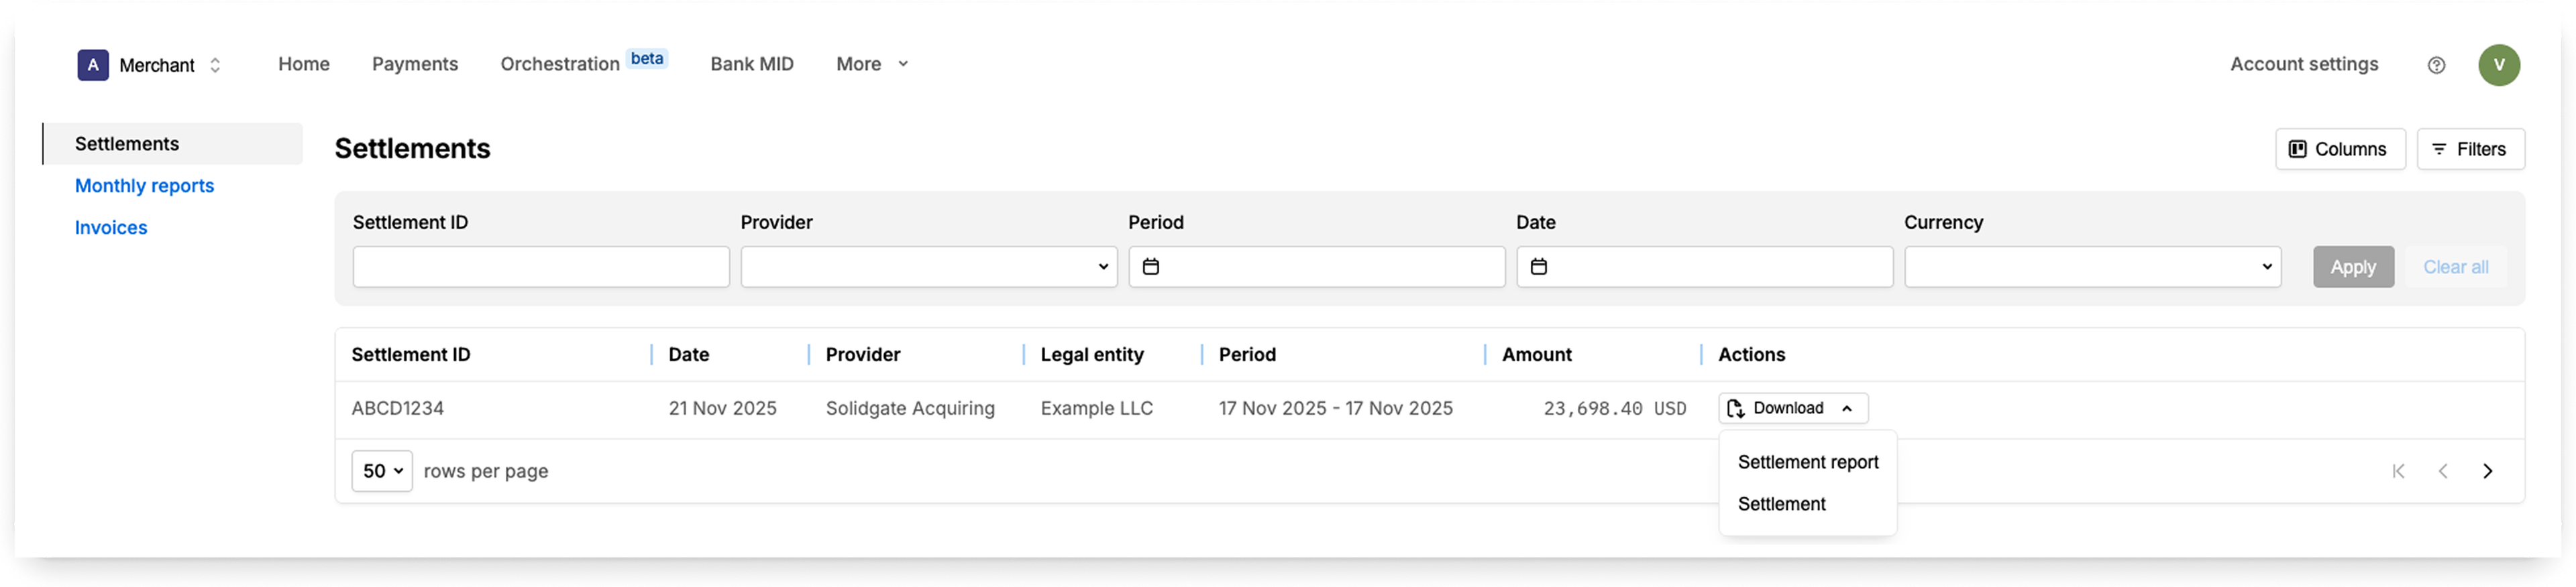This screenshot has height=587, width=2576.
Task: Apply the settlement filters
Action: (x=2353, y=267)
